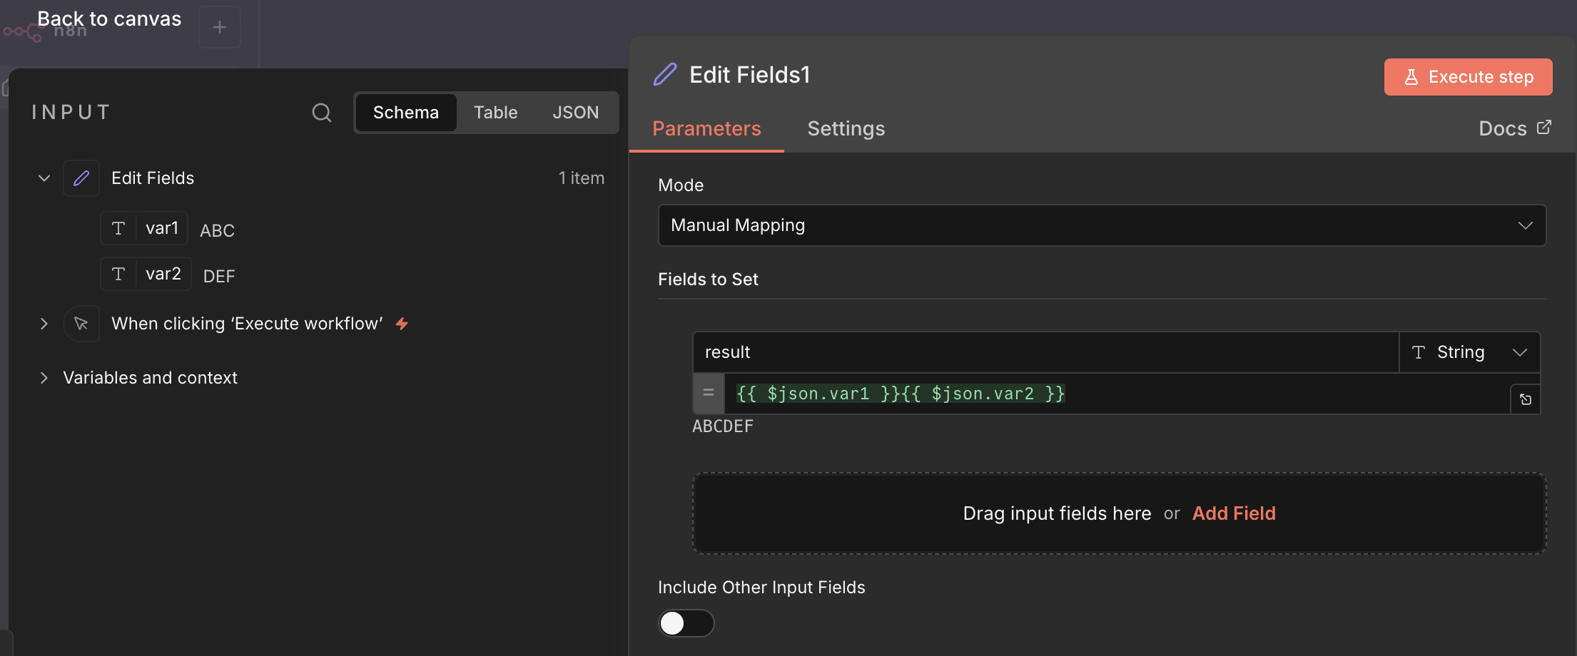Screen dimensions: 1577x656
Task: Click the result field name input
Action: point(1045,352)
